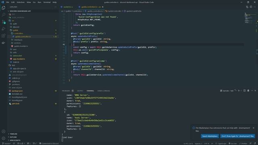Screen dimensions: 258x145
Task: Synchronize changes icon in status bar
Action: [x=14, y=143]
